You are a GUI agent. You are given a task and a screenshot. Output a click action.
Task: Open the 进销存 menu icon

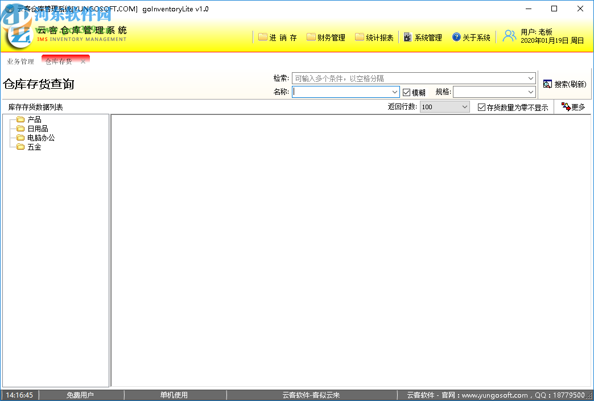click(263, 37)
